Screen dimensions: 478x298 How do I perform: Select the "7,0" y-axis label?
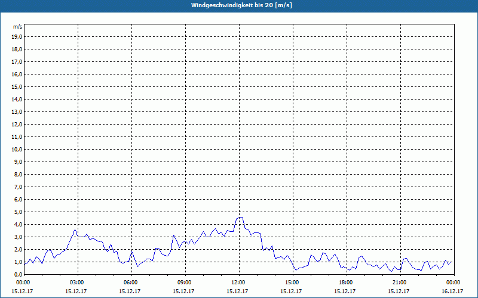click(x=18, y=187)
